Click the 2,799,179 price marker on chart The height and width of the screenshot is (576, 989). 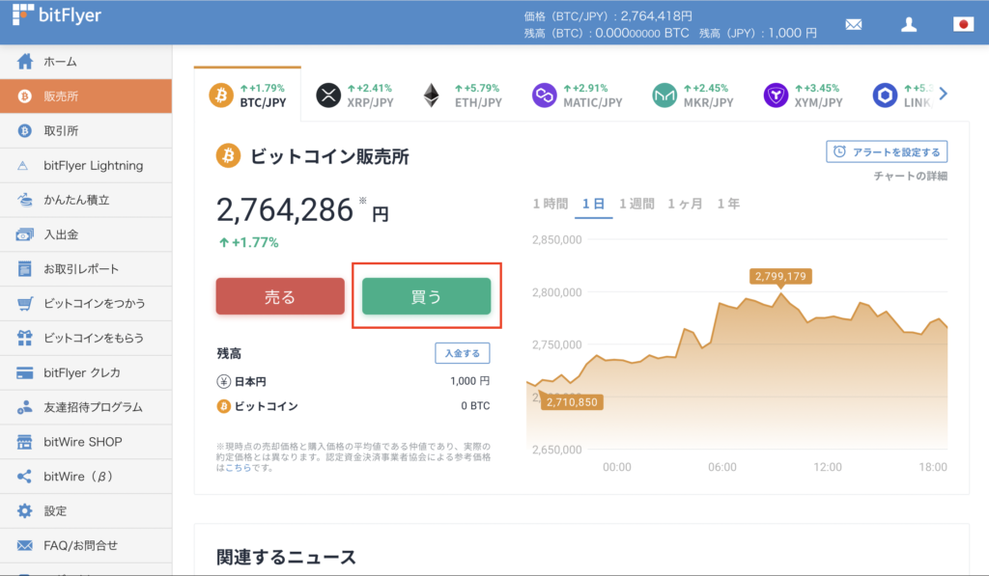pyautogui.click(x=782, y=276)
